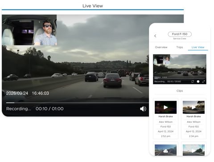
Task: Click the '16:46:03' timestamp overlay
Action: click(x=40, y=93)
